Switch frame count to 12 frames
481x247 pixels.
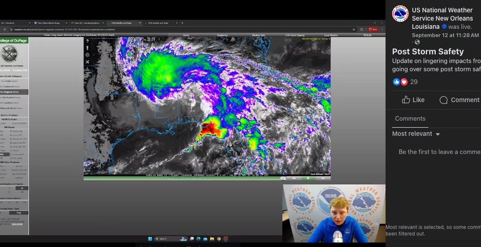(x=9, y=188)
